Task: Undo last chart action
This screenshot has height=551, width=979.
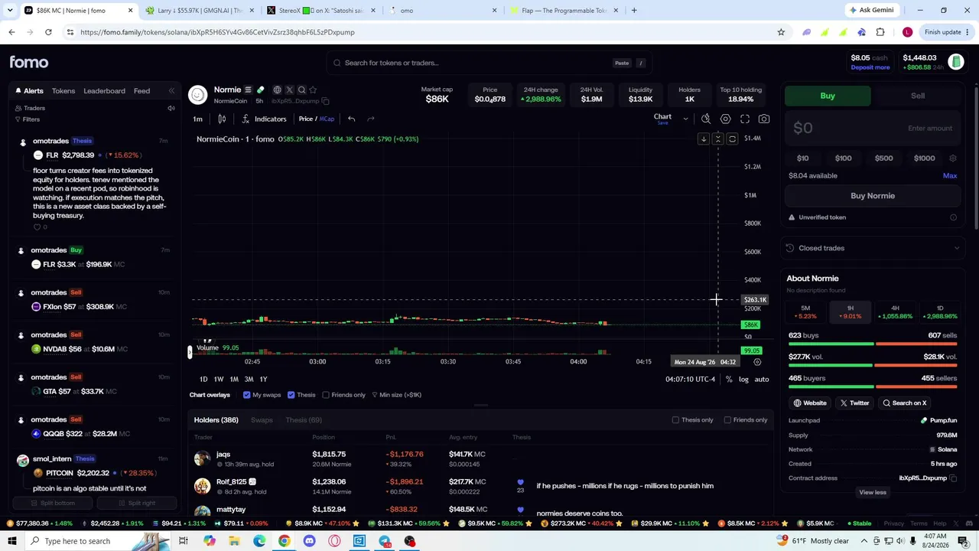Action: pos(351,119)
